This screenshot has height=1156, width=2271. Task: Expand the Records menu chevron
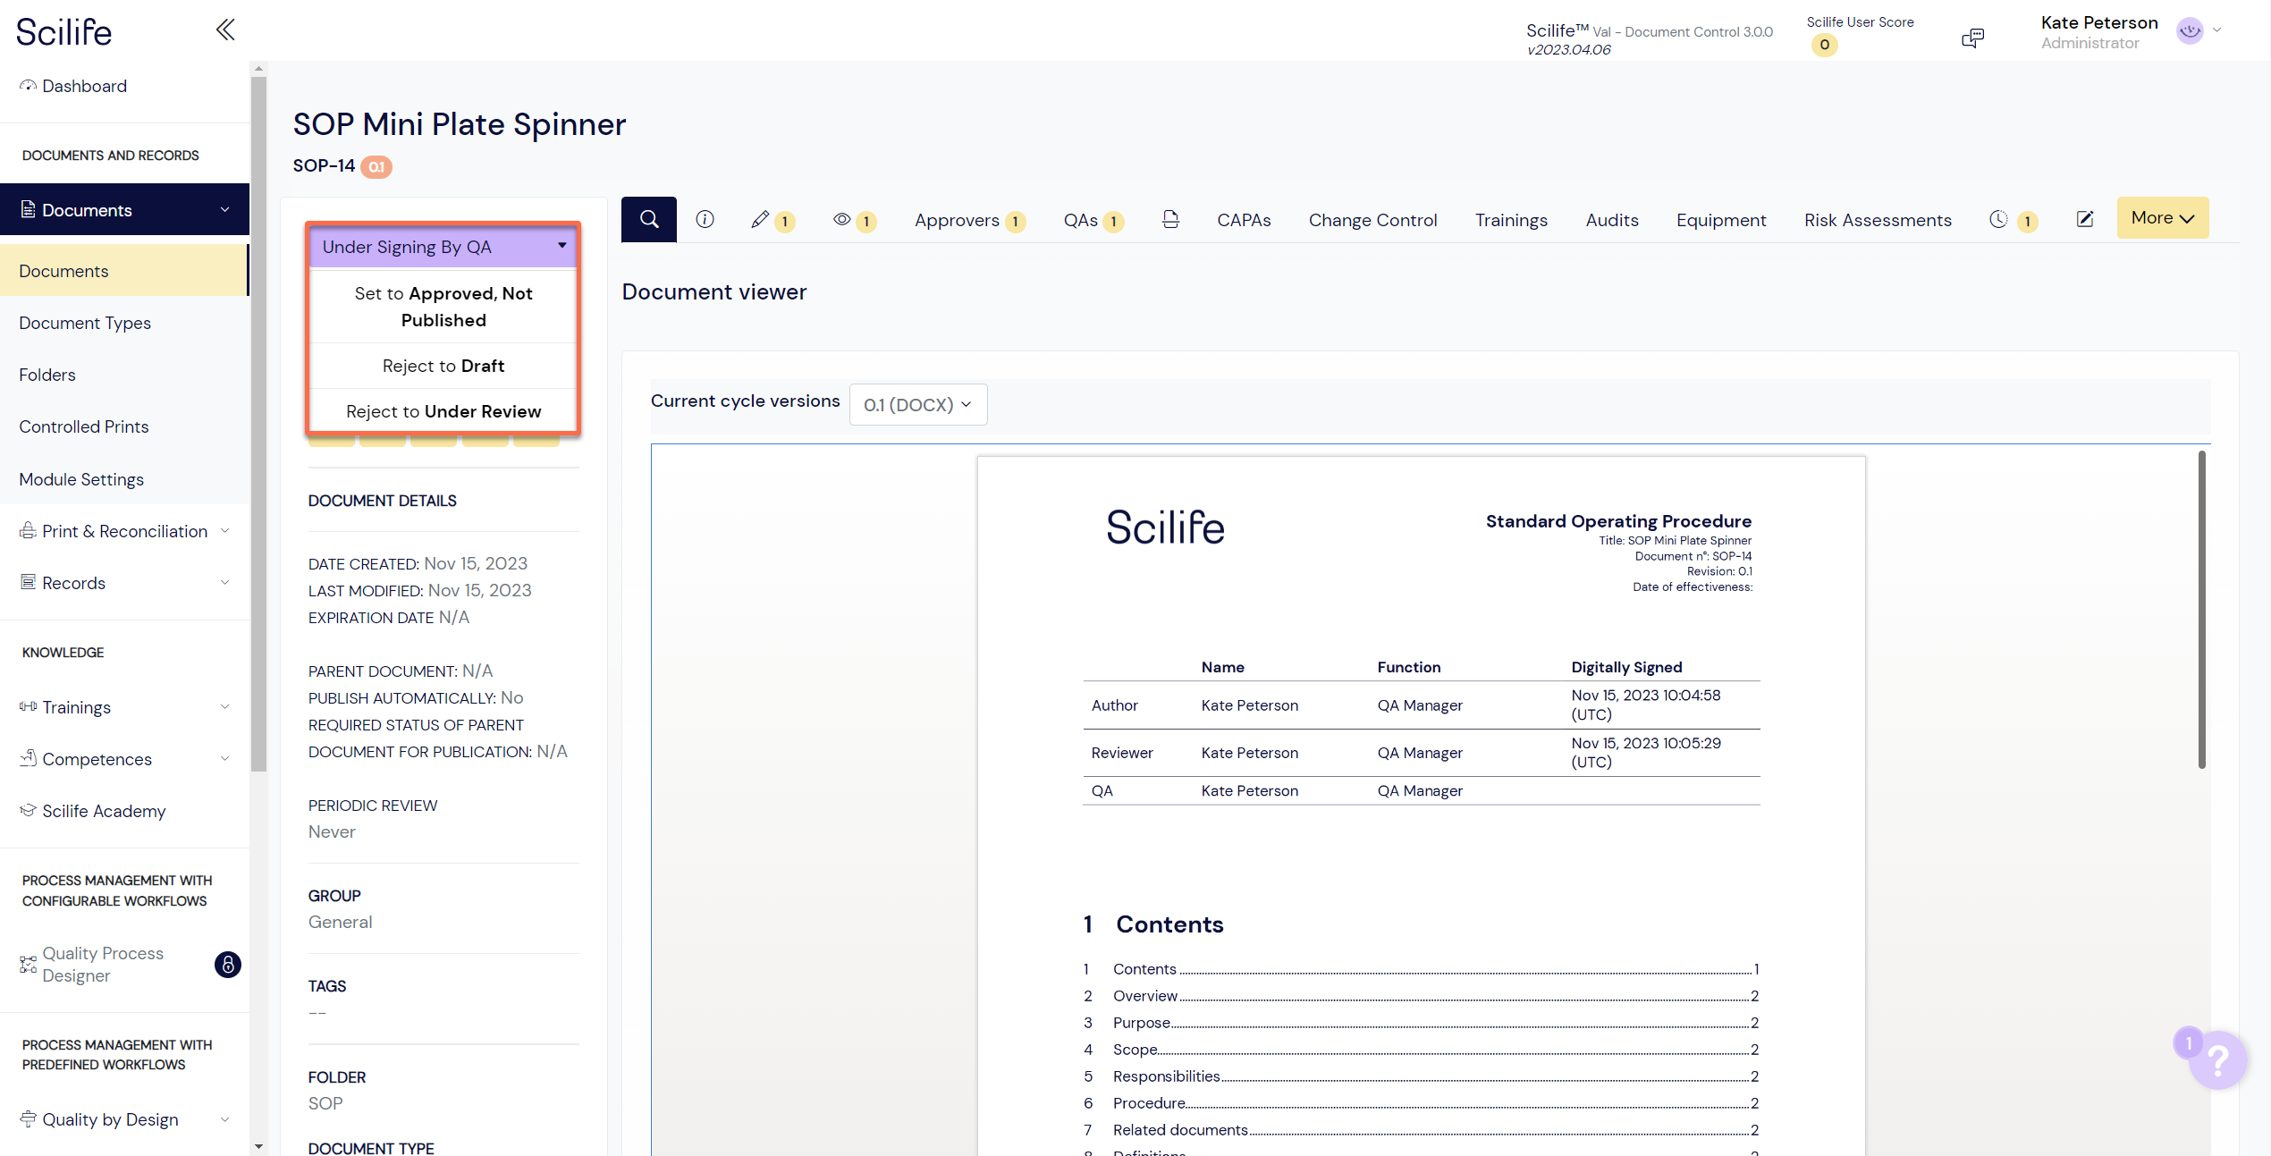(x=224, y=583)
